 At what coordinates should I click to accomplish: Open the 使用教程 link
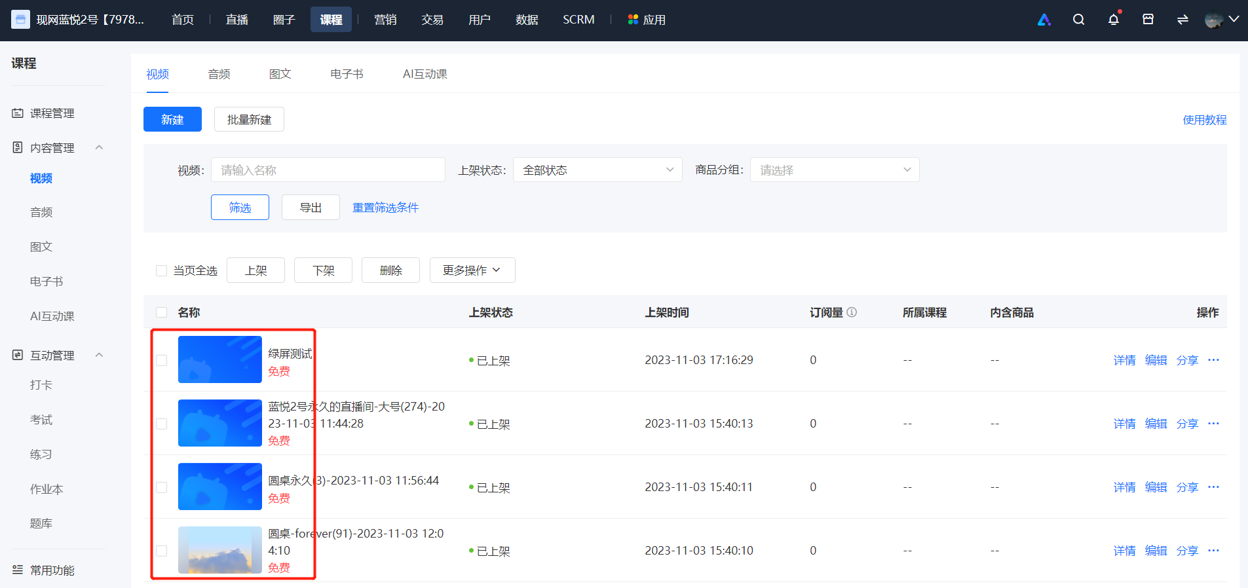click(x=1205, y=120)
